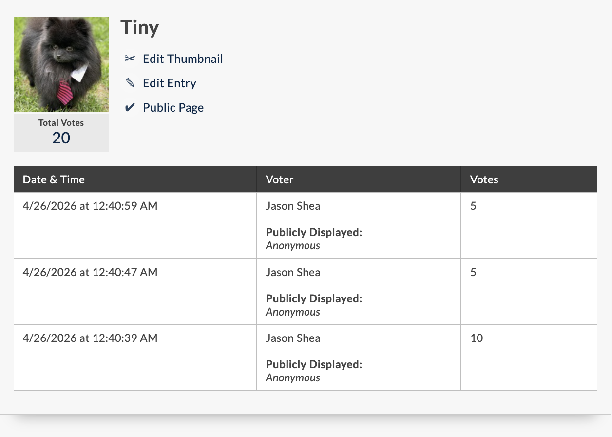The width and height of the screenshot is (612, 437).
Task: Select the 12:40:59 AM vote row date
Action: click(90, 206)
